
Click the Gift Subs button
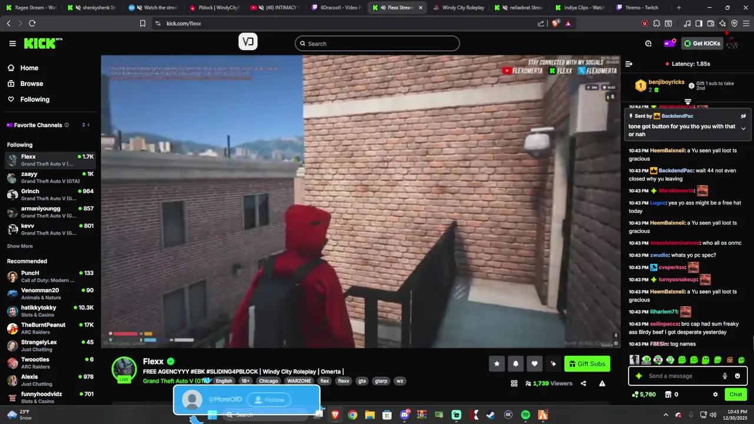[x=587, y=364]
